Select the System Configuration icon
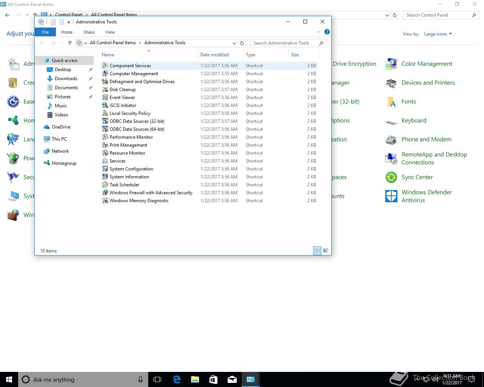This screenshot has height=387, width=484. coord(105,169)
